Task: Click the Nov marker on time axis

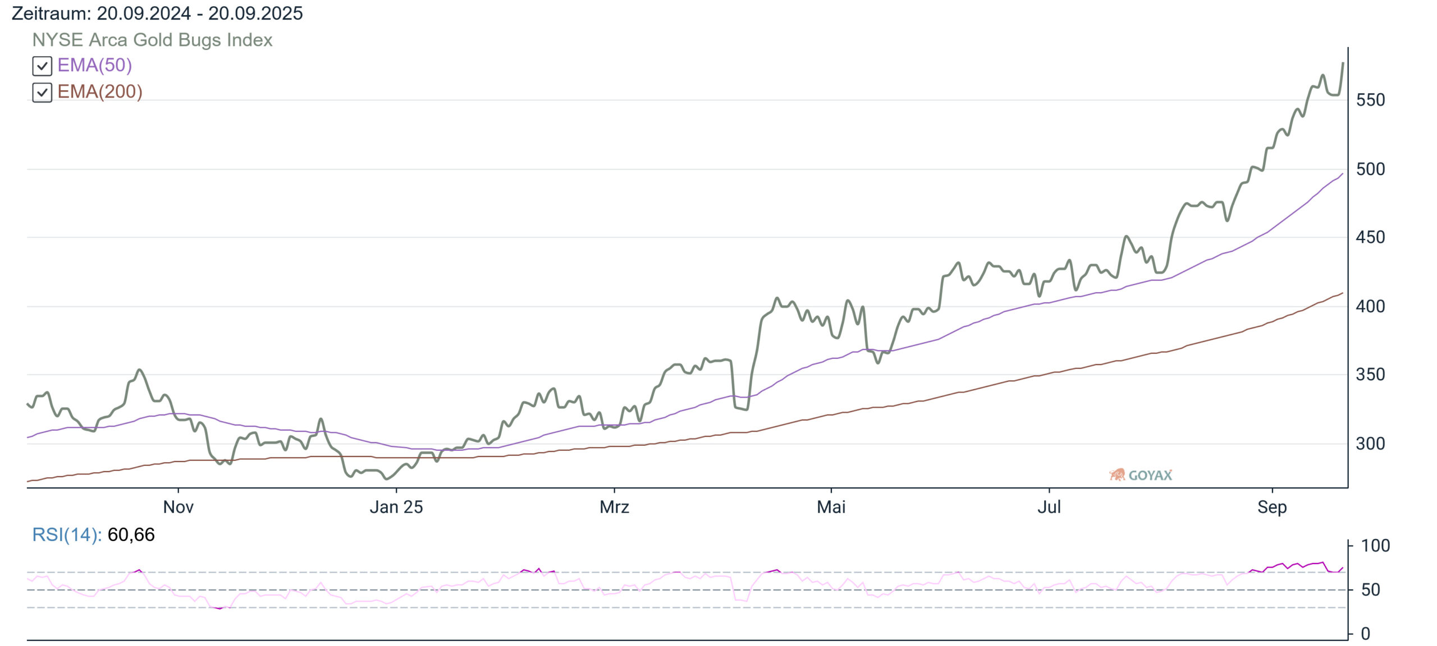Action: pyautogui.click(x=178, y=507)
